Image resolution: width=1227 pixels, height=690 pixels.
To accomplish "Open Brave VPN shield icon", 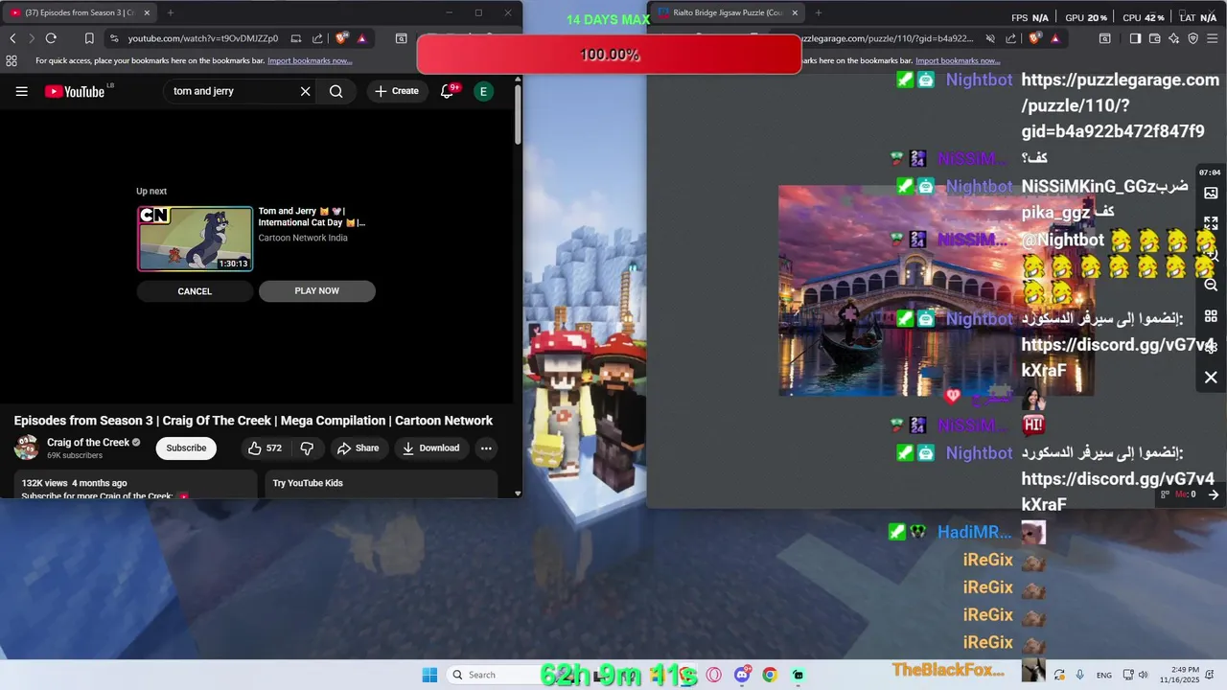I will coord(1193,38).
